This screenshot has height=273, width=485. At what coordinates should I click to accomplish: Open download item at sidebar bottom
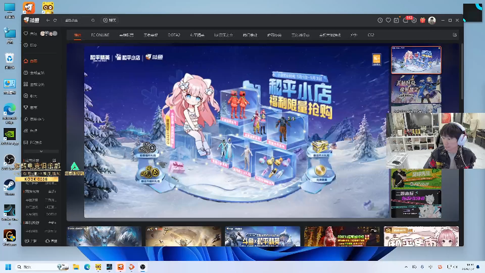(31, 241)
